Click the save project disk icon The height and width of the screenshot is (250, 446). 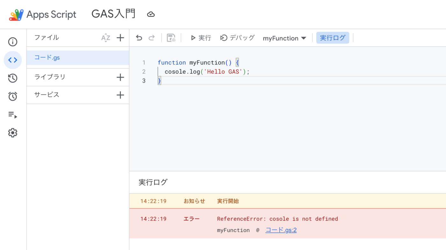pos(171,38)
